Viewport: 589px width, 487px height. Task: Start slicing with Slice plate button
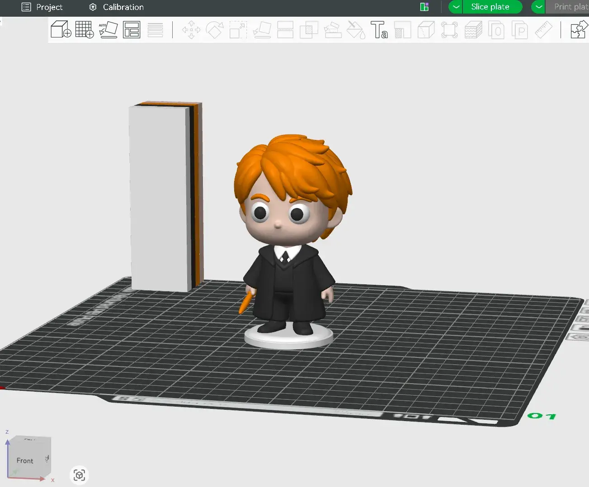492,7
